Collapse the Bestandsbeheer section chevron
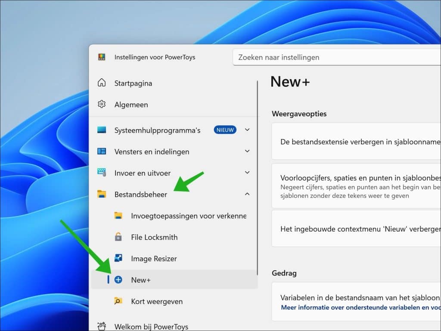Image resolution: width=441 pixels, height=331 pixels. point(247,194)
